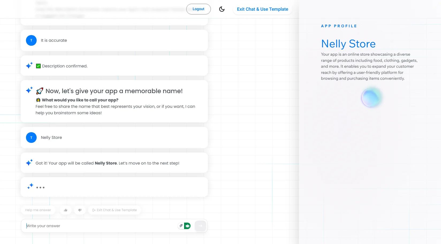
Task: Click the green checkmark beside Description confirmed
Action: 38,66
